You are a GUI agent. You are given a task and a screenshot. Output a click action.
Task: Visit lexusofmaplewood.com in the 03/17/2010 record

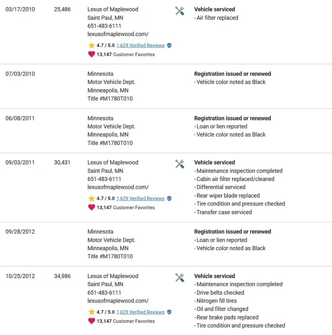pos(118,34)
